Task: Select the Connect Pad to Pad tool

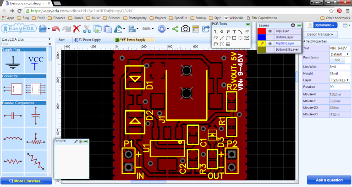Action: [241, 32]
